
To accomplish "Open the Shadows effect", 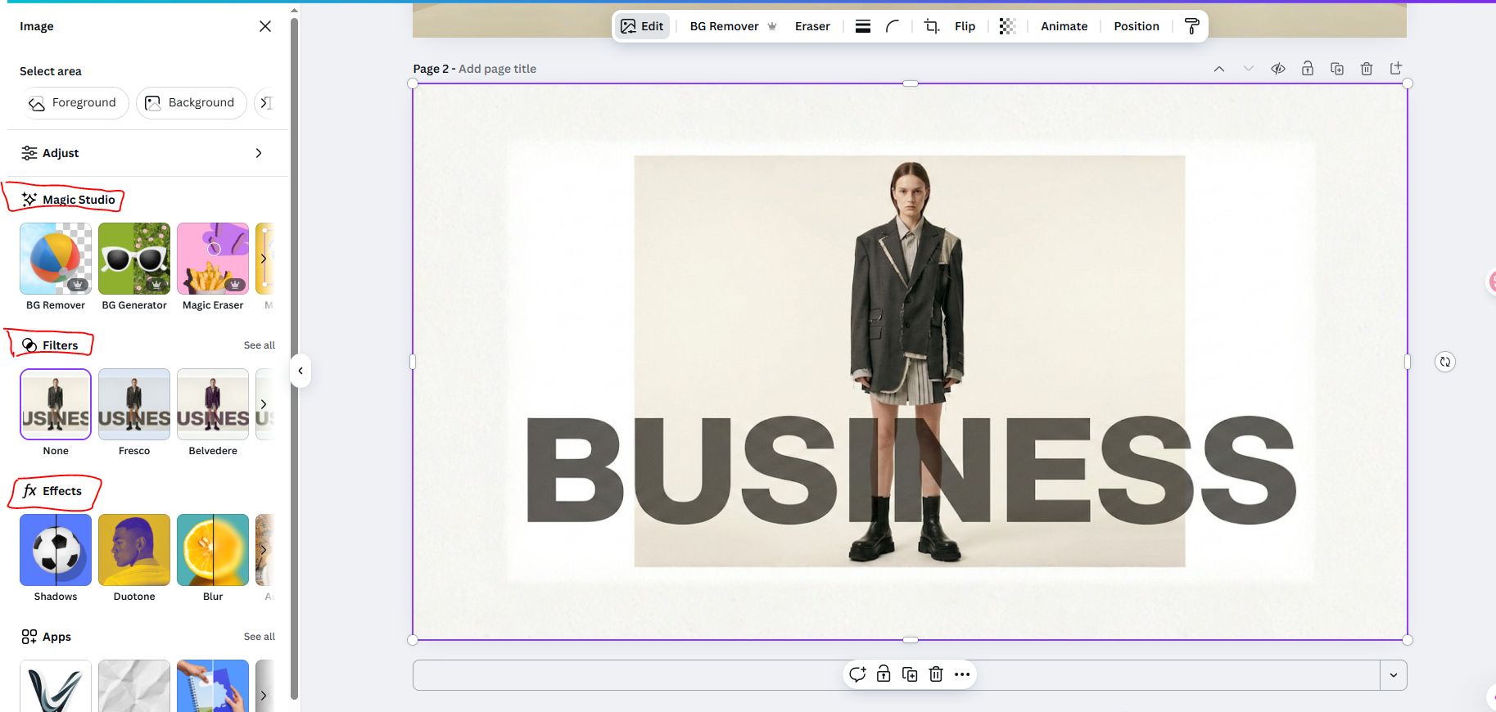I will 56,550.
